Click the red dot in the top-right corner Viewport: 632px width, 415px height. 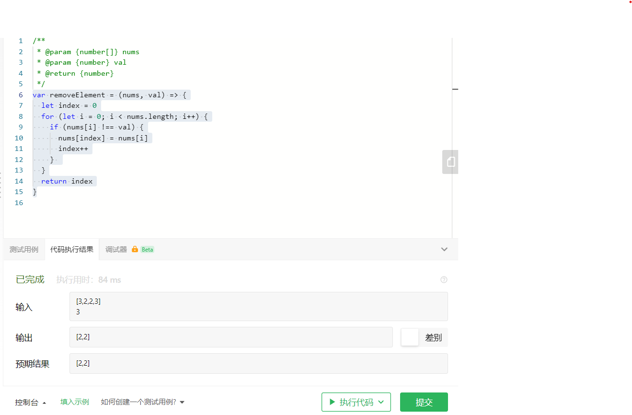631,2
